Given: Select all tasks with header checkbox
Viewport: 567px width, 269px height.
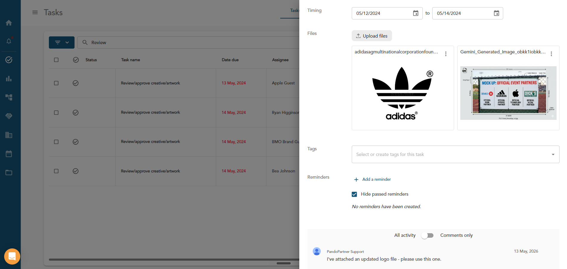Looking at the screenshot, I should pyautogui.click(x=56, y=60).
